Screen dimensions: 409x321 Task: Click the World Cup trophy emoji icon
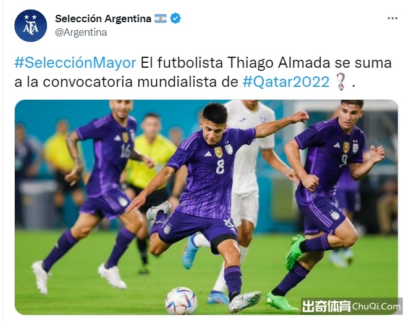click(x=340, y=82)
